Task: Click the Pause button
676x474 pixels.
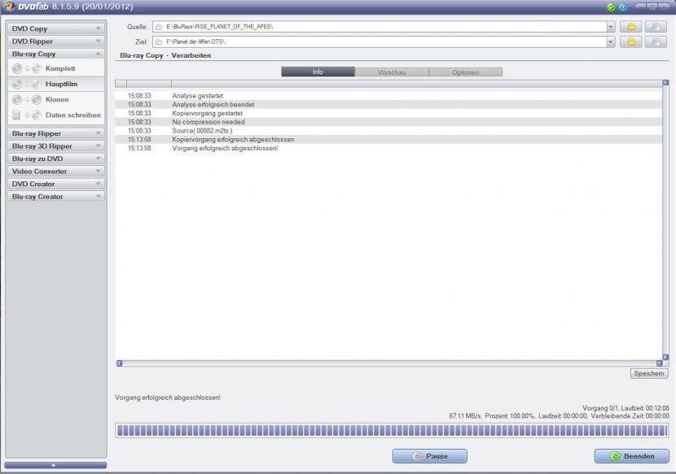Action: (x=430, y=456)
